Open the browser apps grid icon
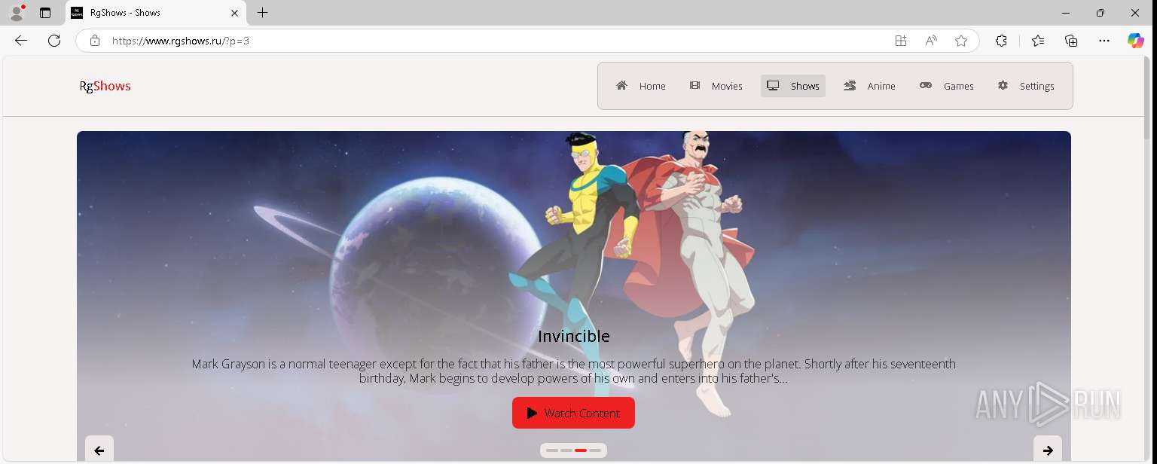The image size is (1157, 464). click(x=901, y=41)
